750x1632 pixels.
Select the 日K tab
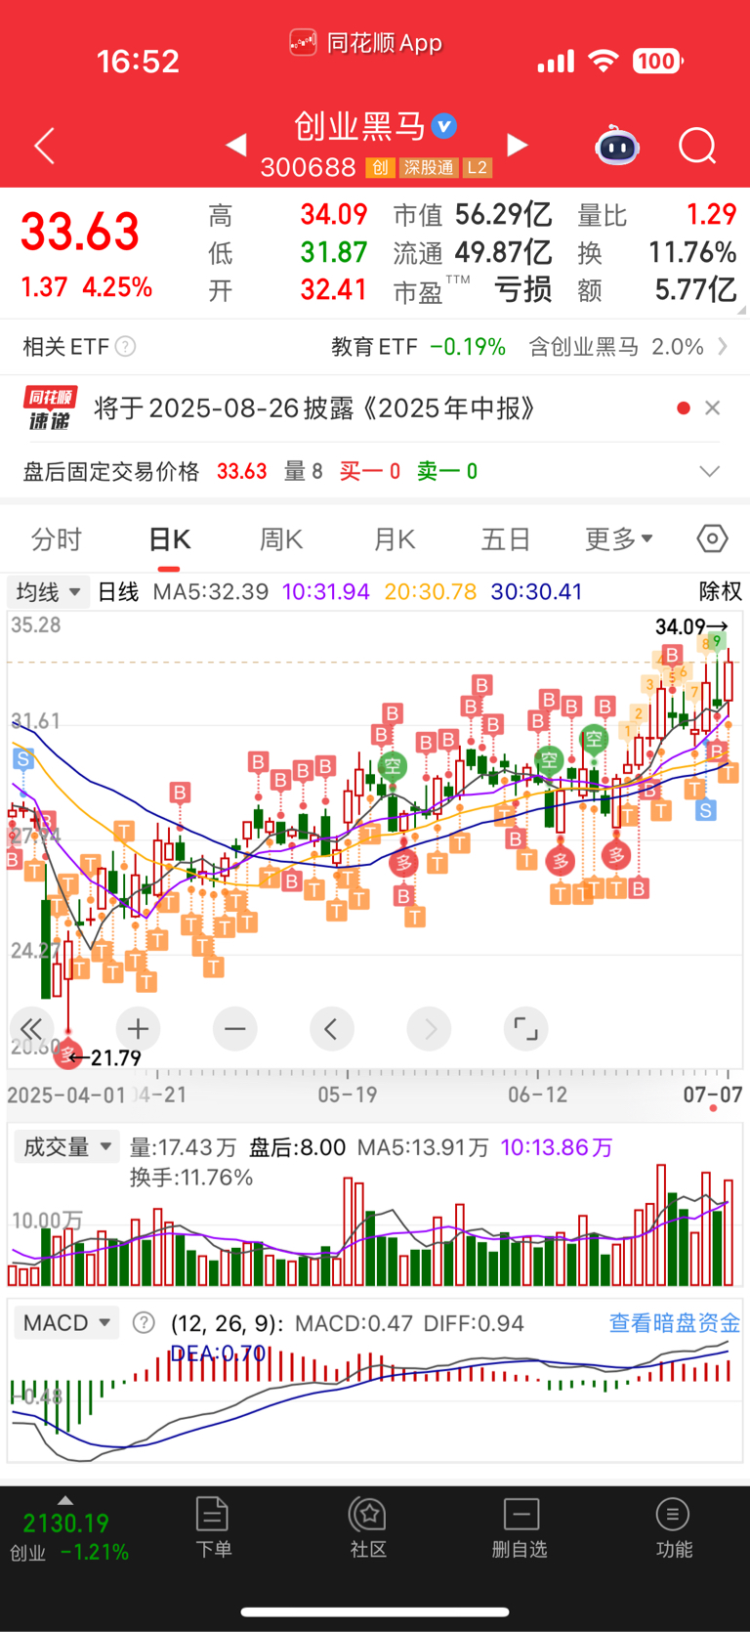169,538
